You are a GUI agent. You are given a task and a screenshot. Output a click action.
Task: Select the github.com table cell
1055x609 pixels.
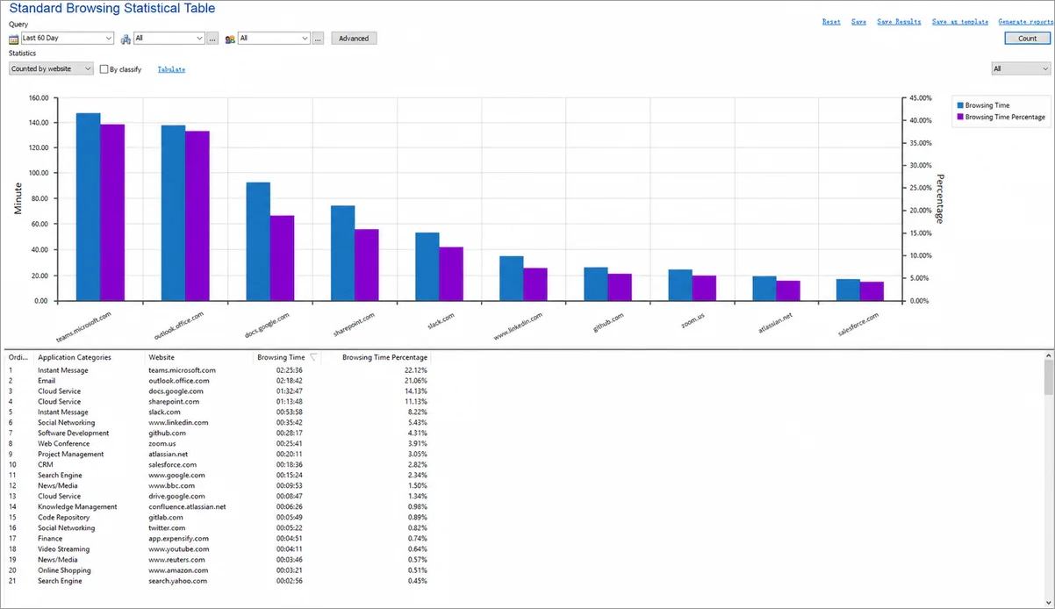tap(166, 433)
